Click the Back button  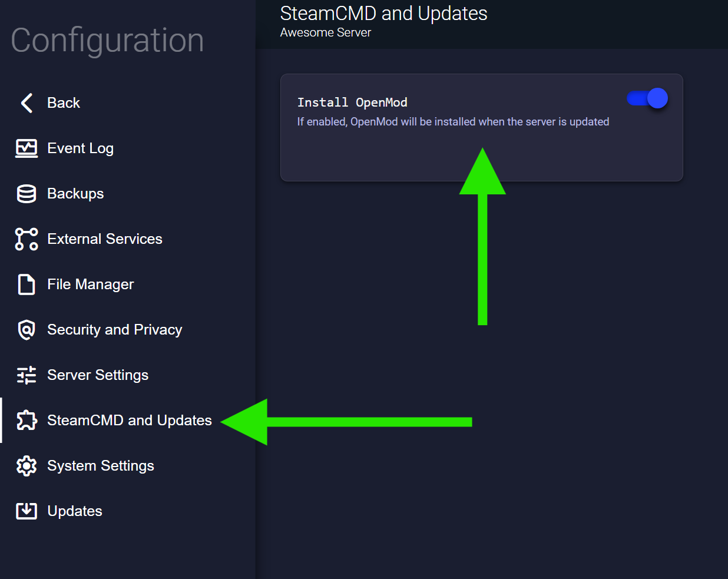point(63,102)
